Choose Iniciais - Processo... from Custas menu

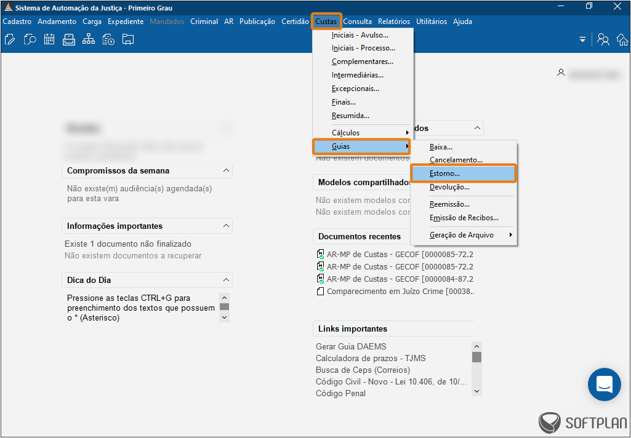click(363, 48)
